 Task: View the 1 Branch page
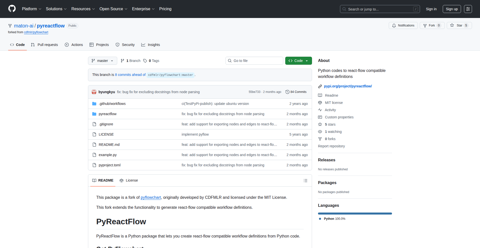[x=130, y=61]
